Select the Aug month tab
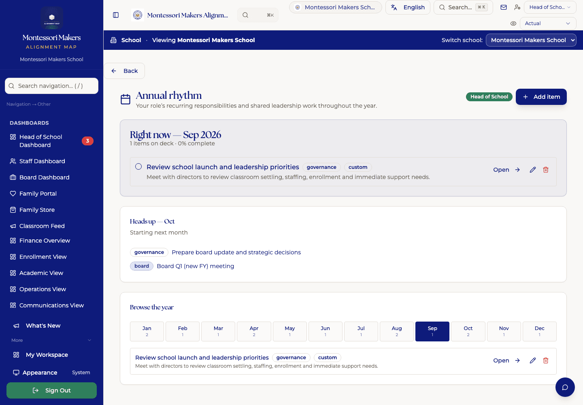The image size is (583, 405). click(x=397, y=331)
